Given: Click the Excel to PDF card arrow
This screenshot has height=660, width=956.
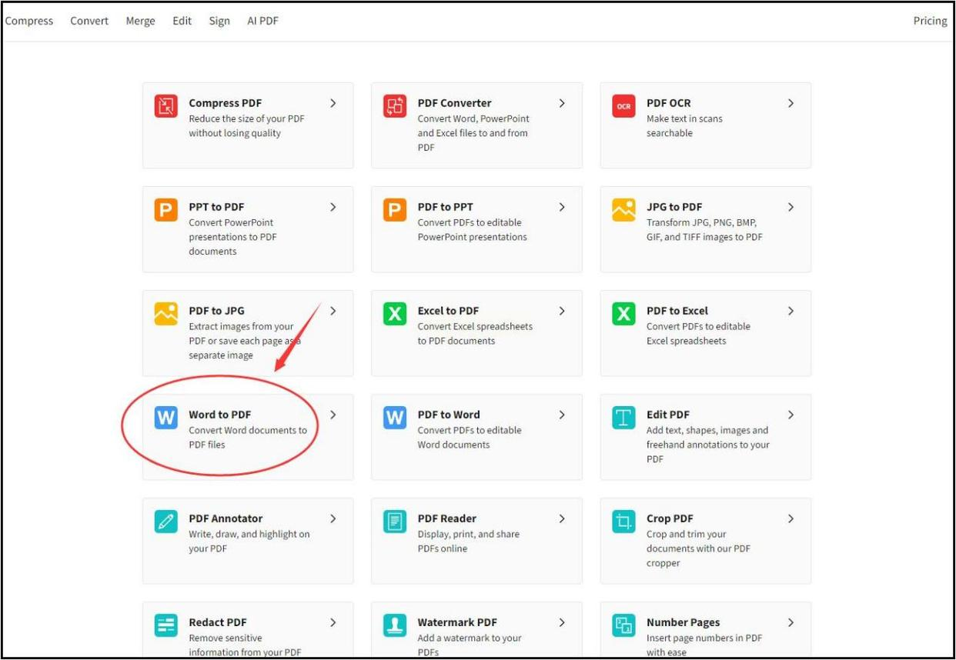Looking at the screenshot, I should [x=562, y=311].
